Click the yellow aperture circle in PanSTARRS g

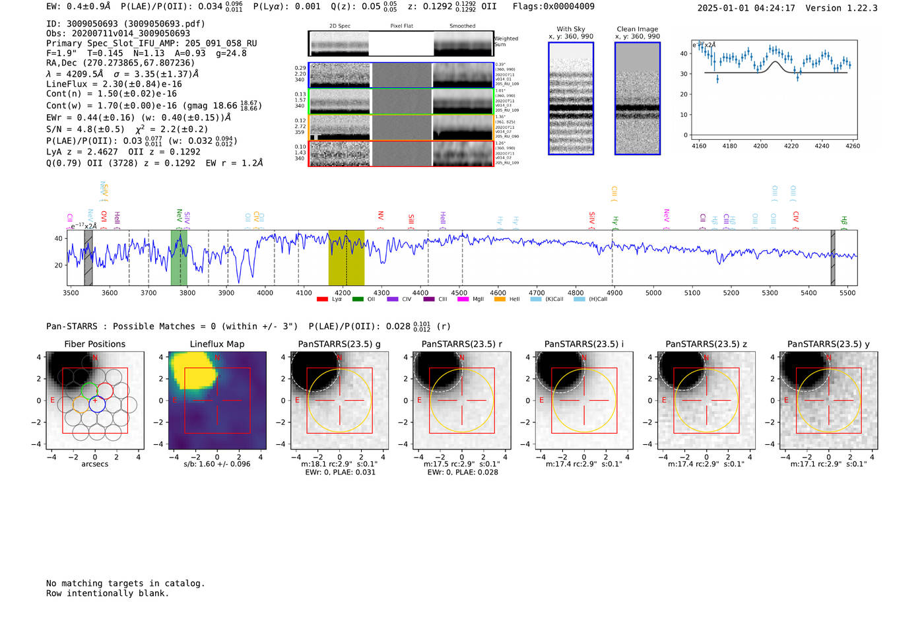click(339, 401)
